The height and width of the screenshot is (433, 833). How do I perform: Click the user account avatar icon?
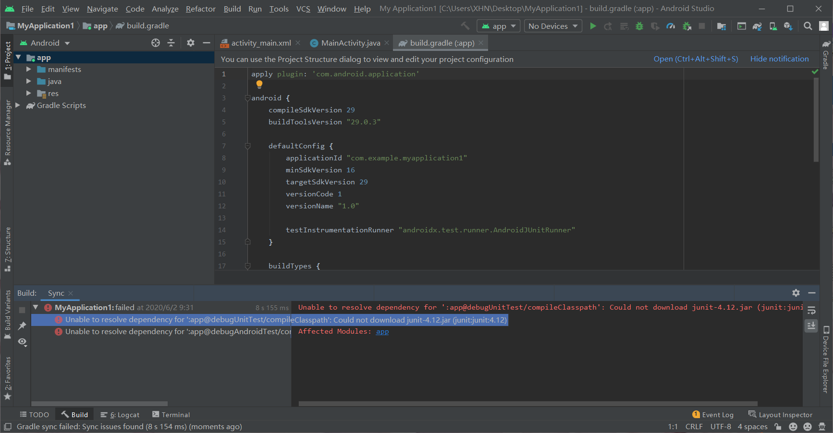click(823, 26)
